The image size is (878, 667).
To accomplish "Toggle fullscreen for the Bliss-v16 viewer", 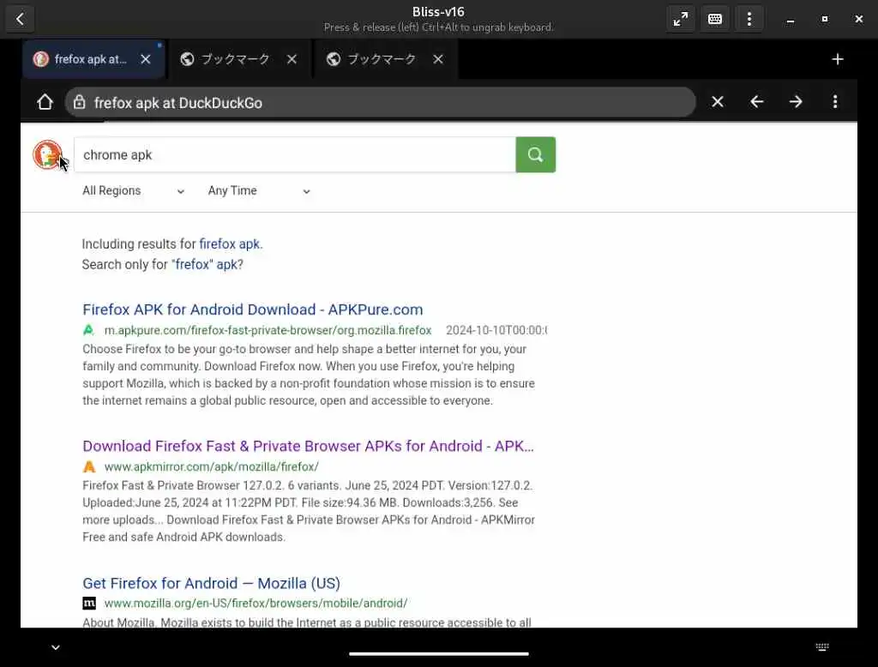I will click(681, 19).
